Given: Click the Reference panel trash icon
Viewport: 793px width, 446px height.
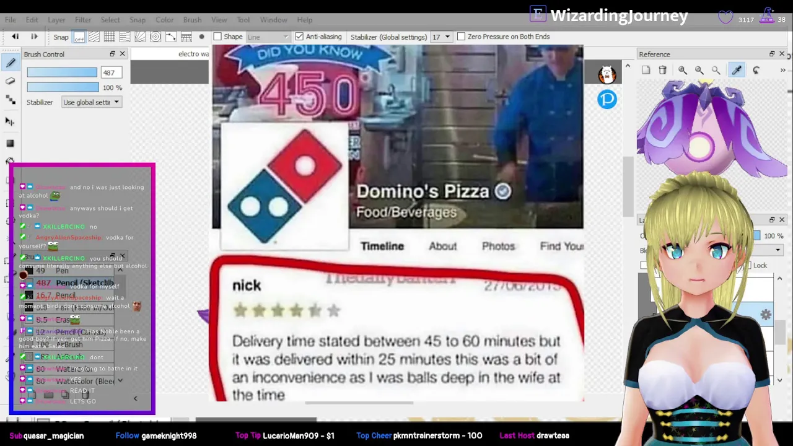Looking at the screenshot, I should pos(662,70).
